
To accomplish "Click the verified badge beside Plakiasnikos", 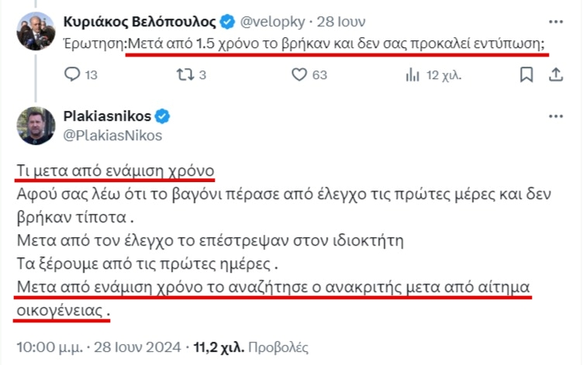I will coord(162,116).
